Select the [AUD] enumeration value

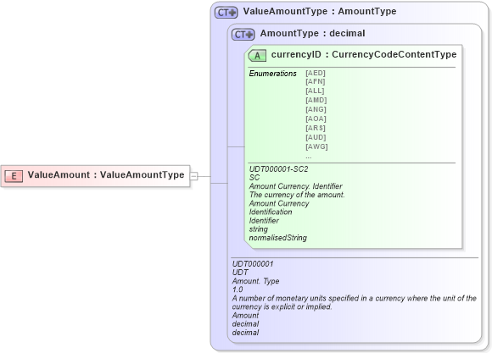[x=316, y=137]
